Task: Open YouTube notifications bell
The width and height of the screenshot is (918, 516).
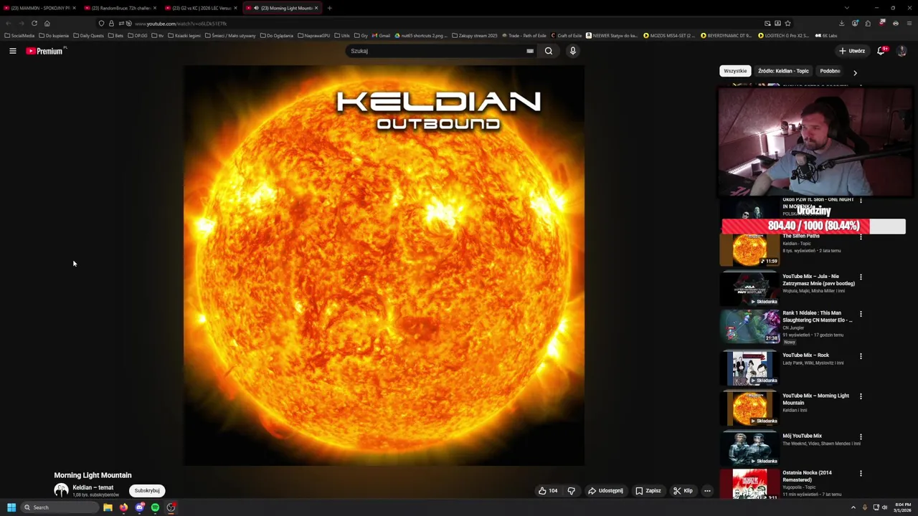Action: coord(881,51)
